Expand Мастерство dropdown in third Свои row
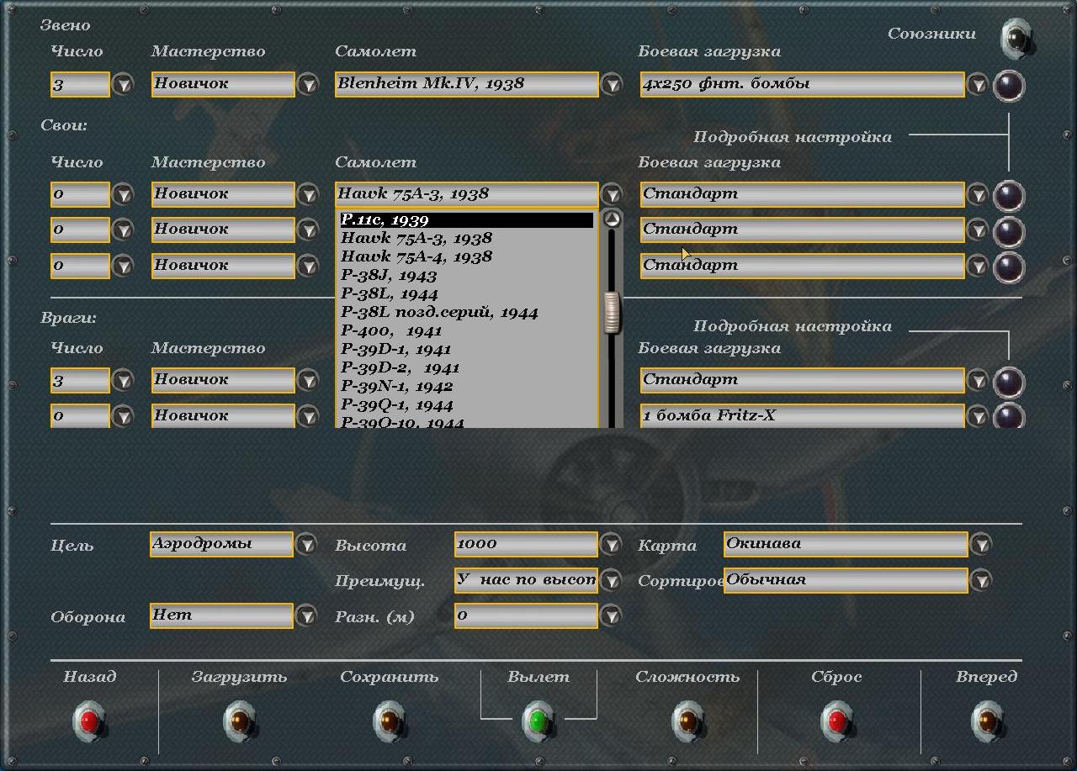Image resolution: width=1077 pixels, height=771 pixels. click(x=308, y=267)
